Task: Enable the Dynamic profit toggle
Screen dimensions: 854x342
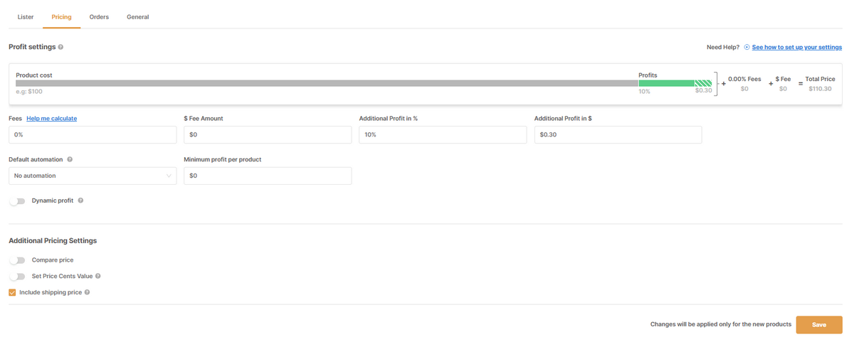Action: tap(17, 201)
